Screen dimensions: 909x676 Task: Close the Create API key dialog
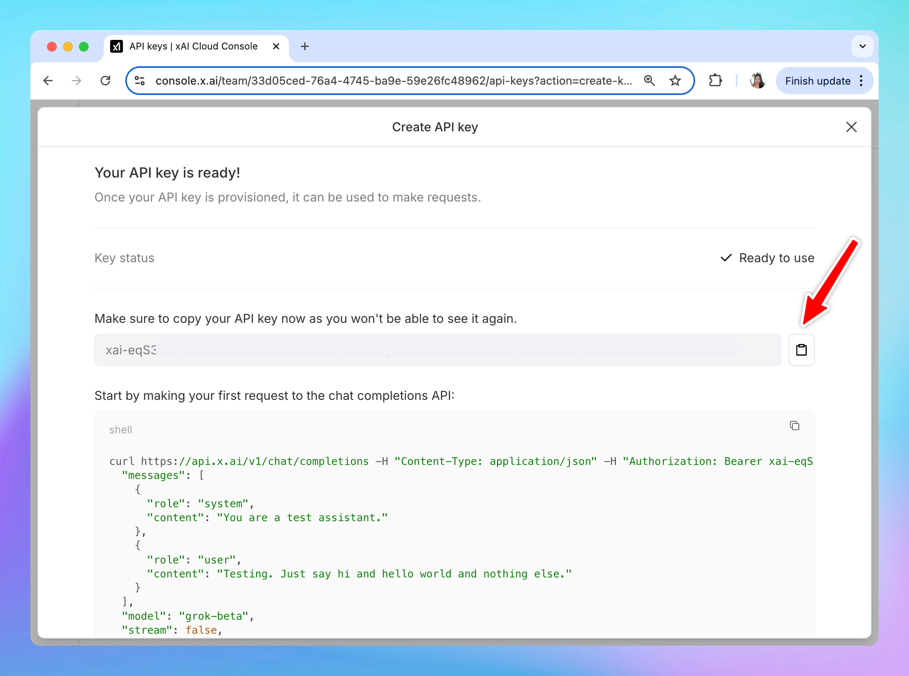(851, 127)
